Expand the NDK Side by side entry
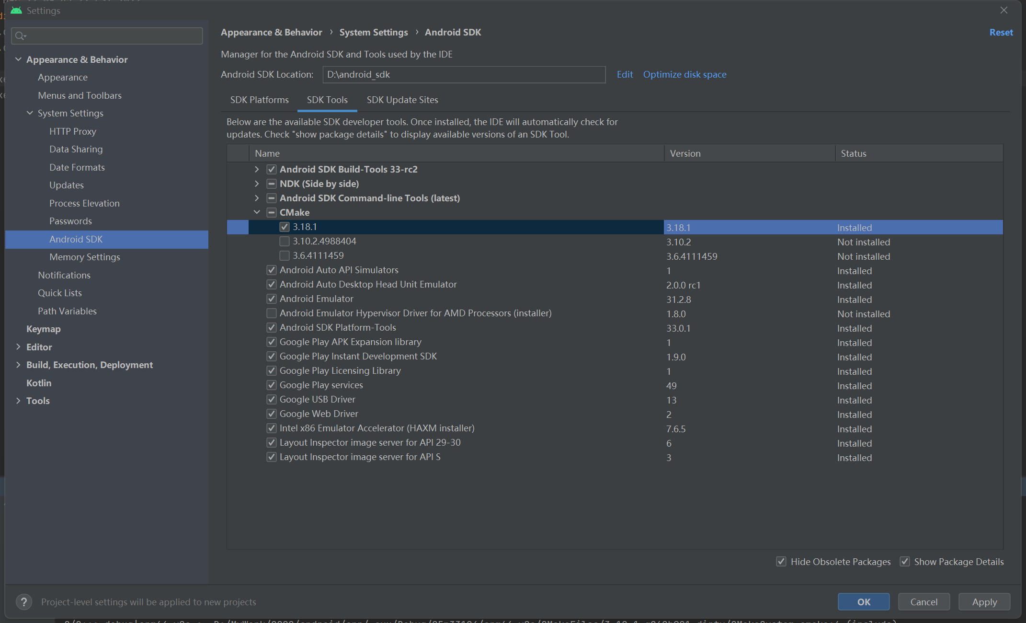This screenshot has height=623, width=1026. [257, 183]
